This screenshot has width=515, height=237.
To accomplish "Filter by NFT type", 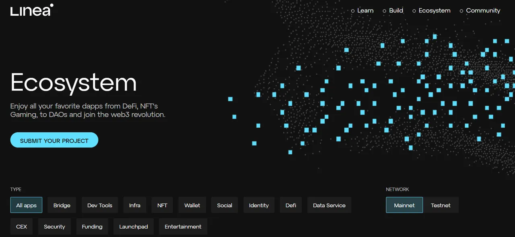I will [162, 205].
